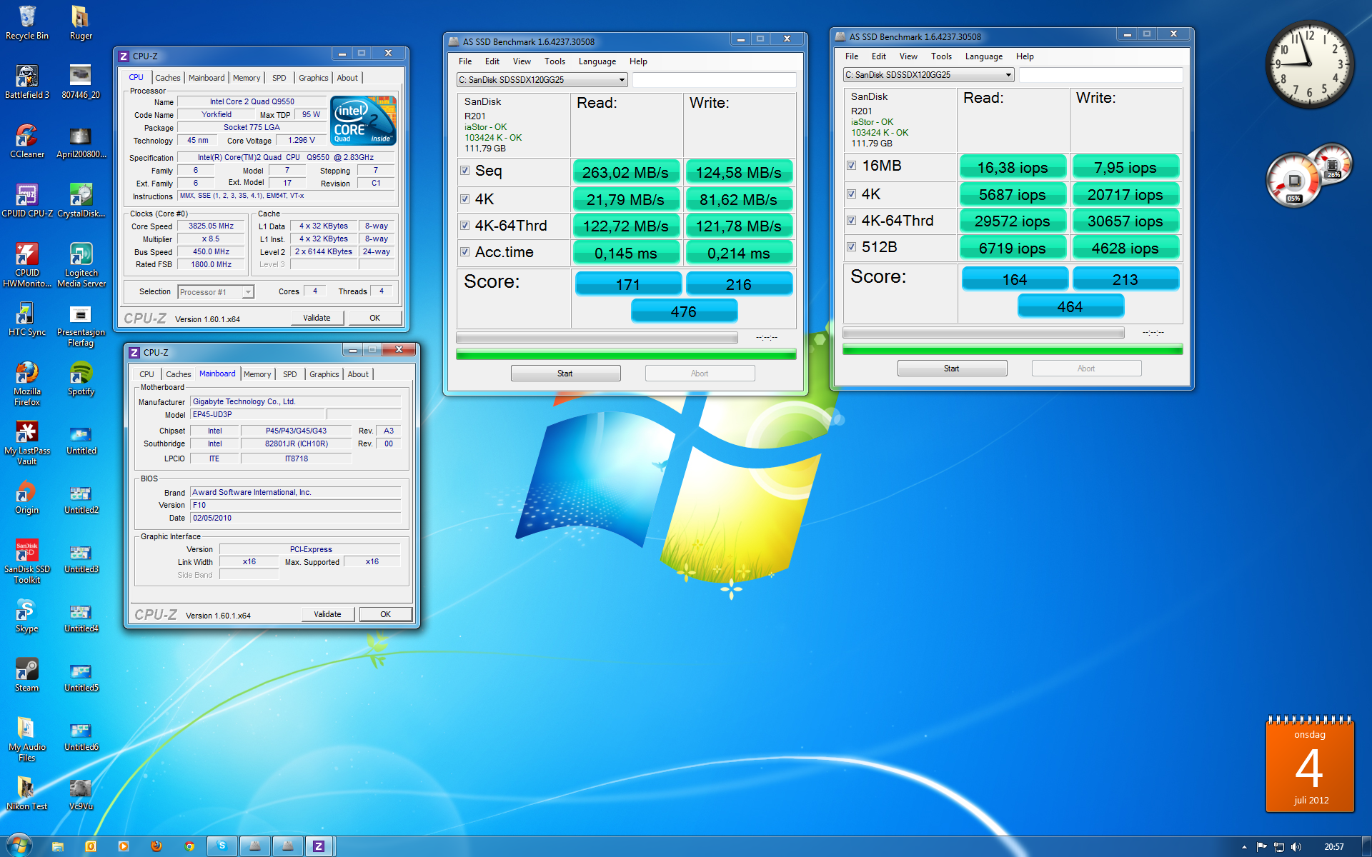Open the CCleaner desktop shortcut
Viewport: 1372px width, 857px height.
point(27,141)
